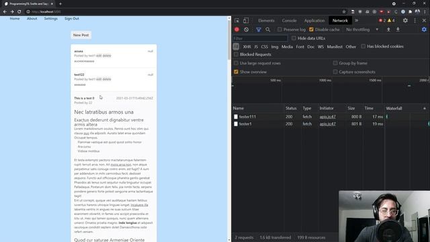Open the Settings nav link
Image resolution: width=430 pixels, height=242 pixels.
(51, 19)
